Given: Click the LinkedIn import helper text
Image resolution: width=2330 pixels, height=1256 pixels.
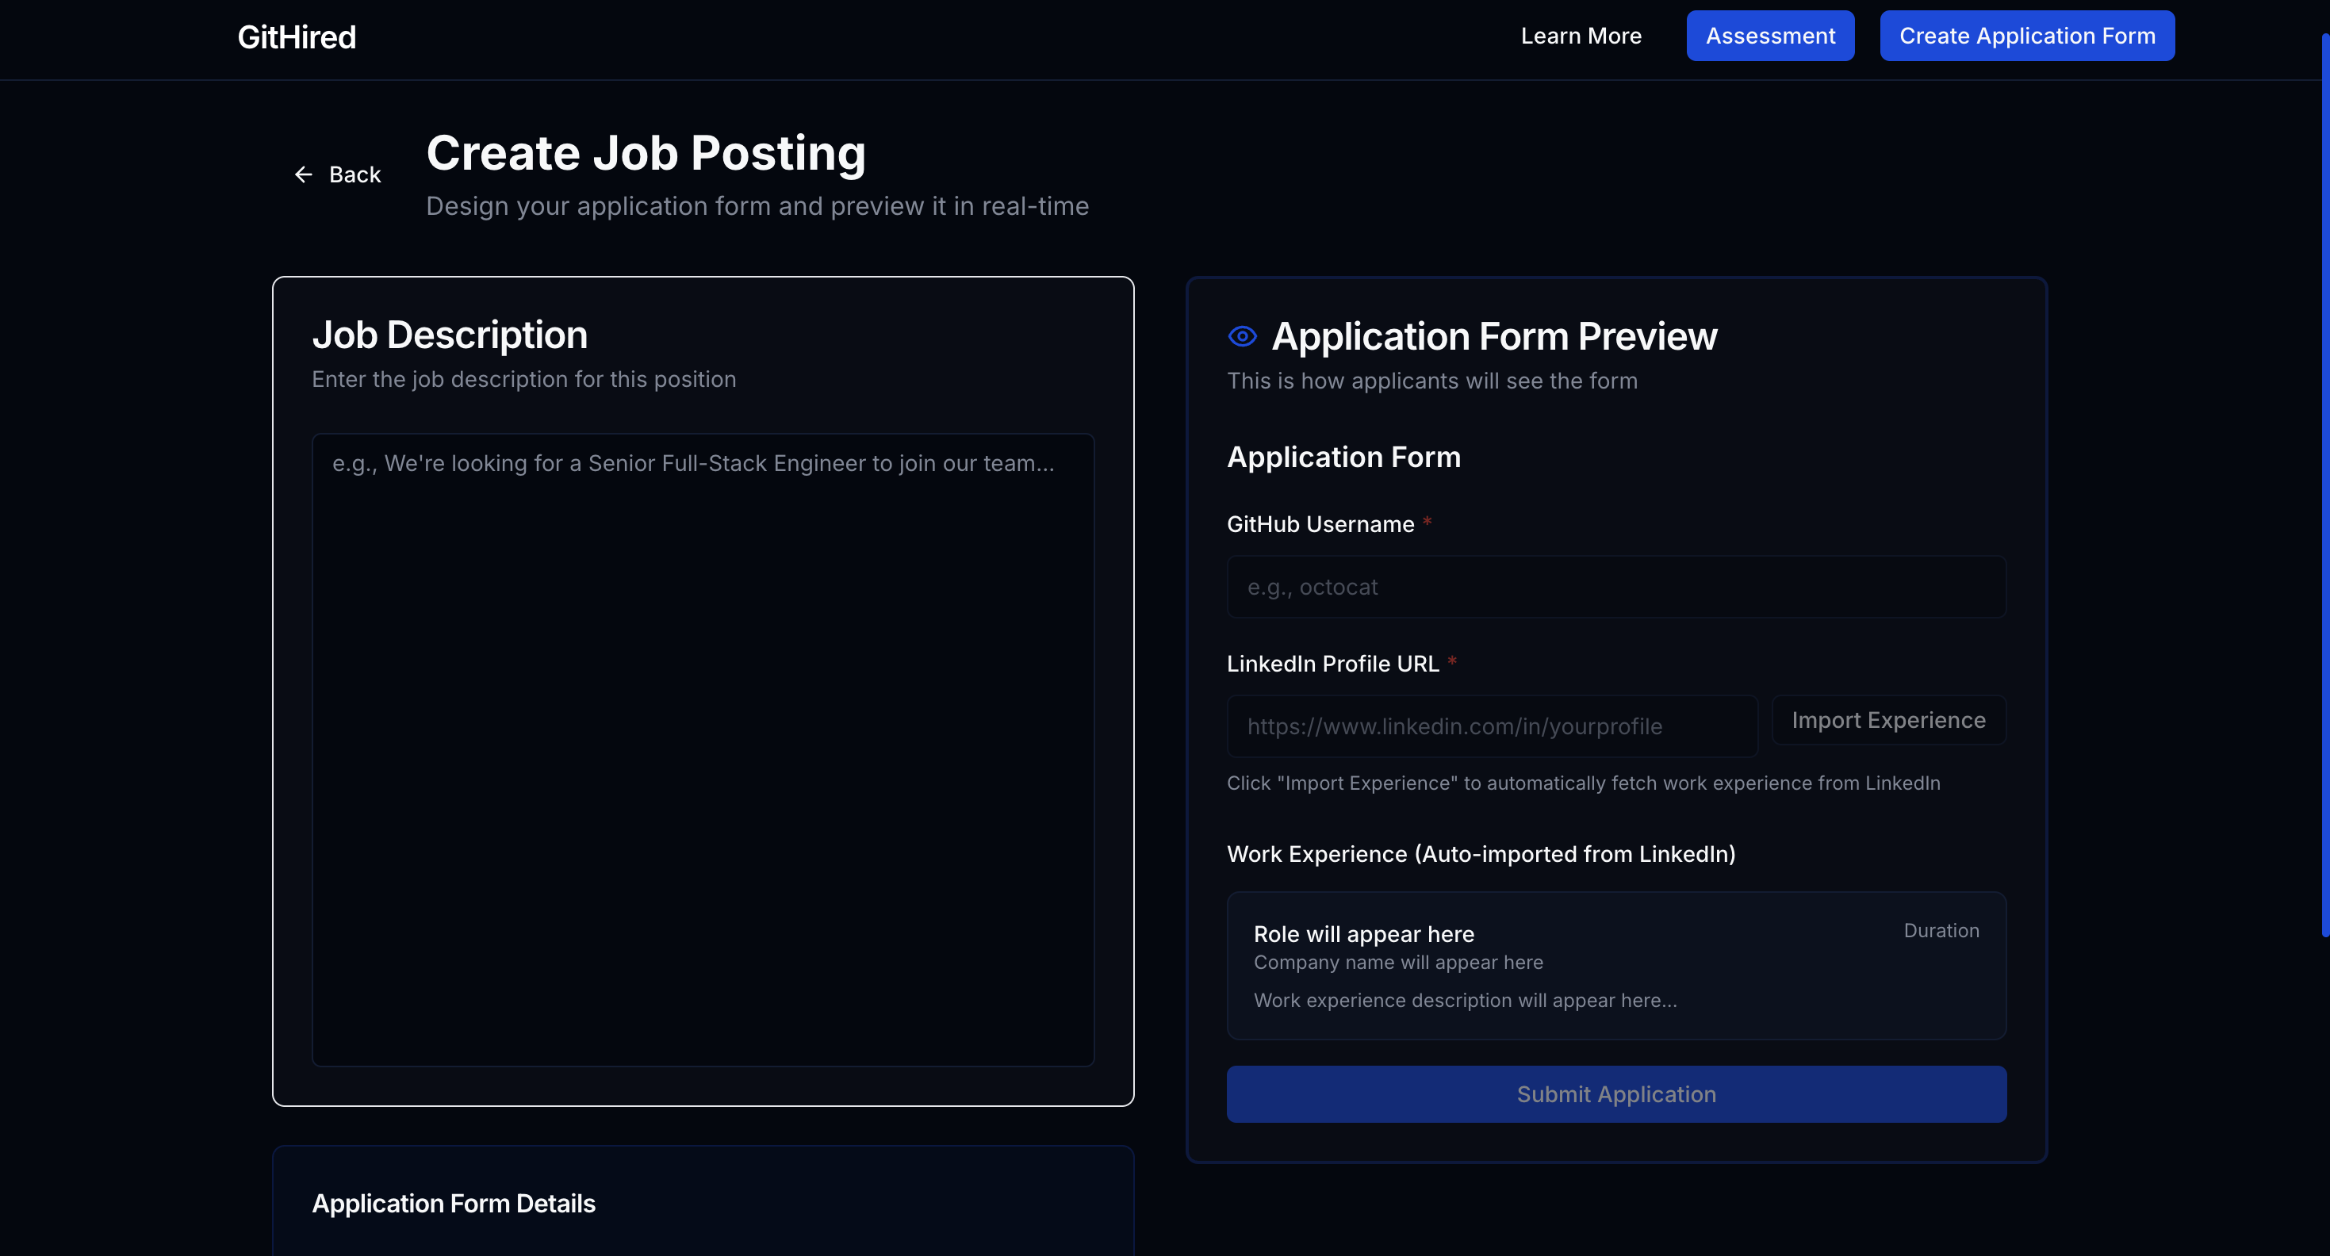Looking at the screenshot, I should pyautogui.click(x=1583, y=783).
